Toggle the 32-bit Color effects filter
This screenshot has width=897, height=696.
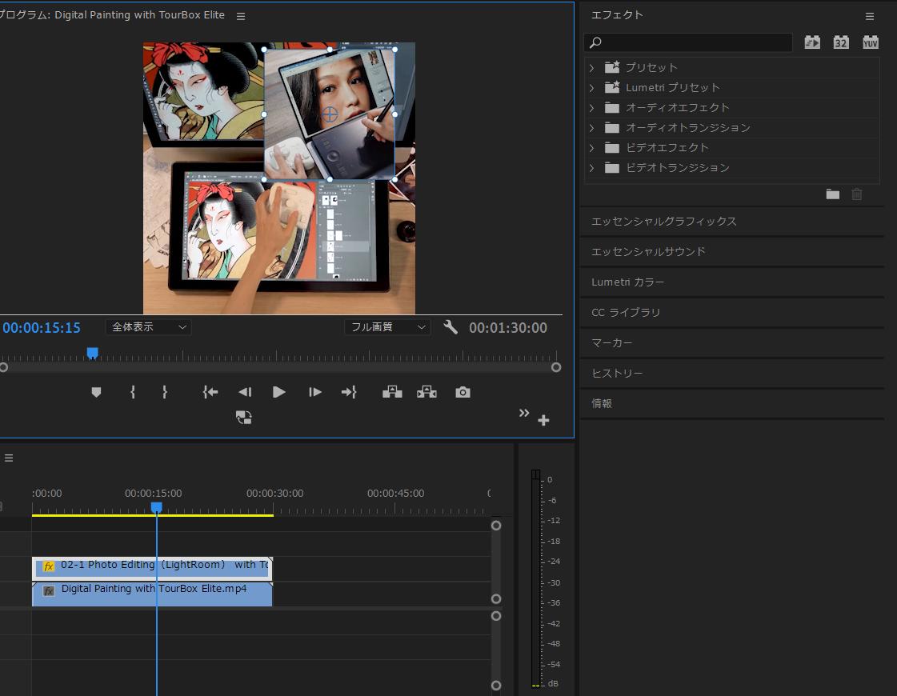point(841,42)
